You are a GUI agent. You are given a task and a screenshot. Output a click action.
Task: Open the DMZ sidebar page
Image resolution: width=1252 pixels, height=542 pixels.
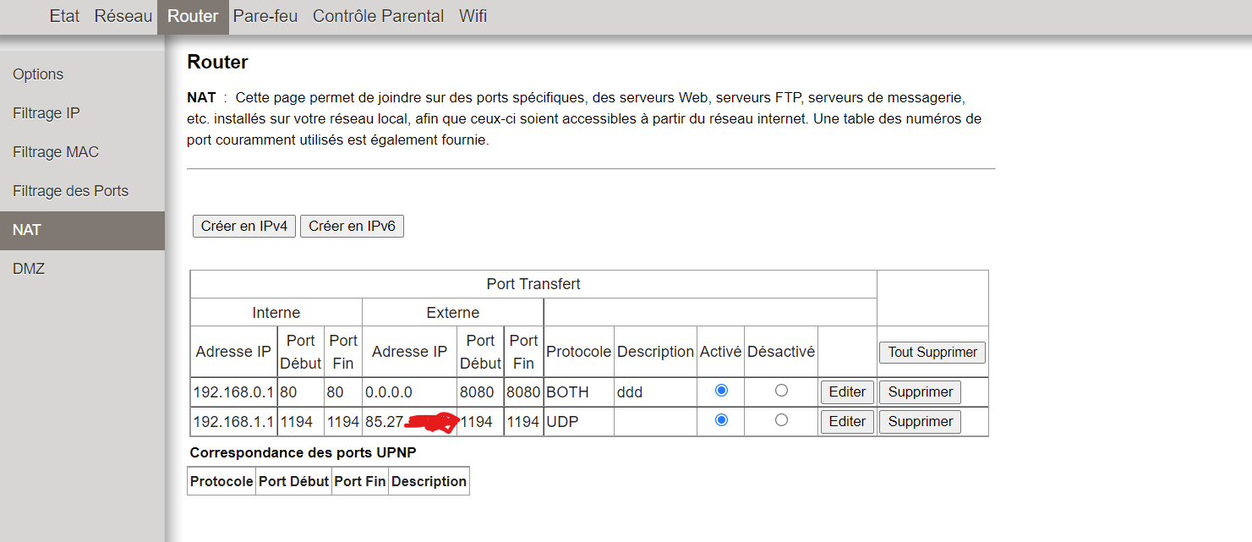[x=29, y=269]
